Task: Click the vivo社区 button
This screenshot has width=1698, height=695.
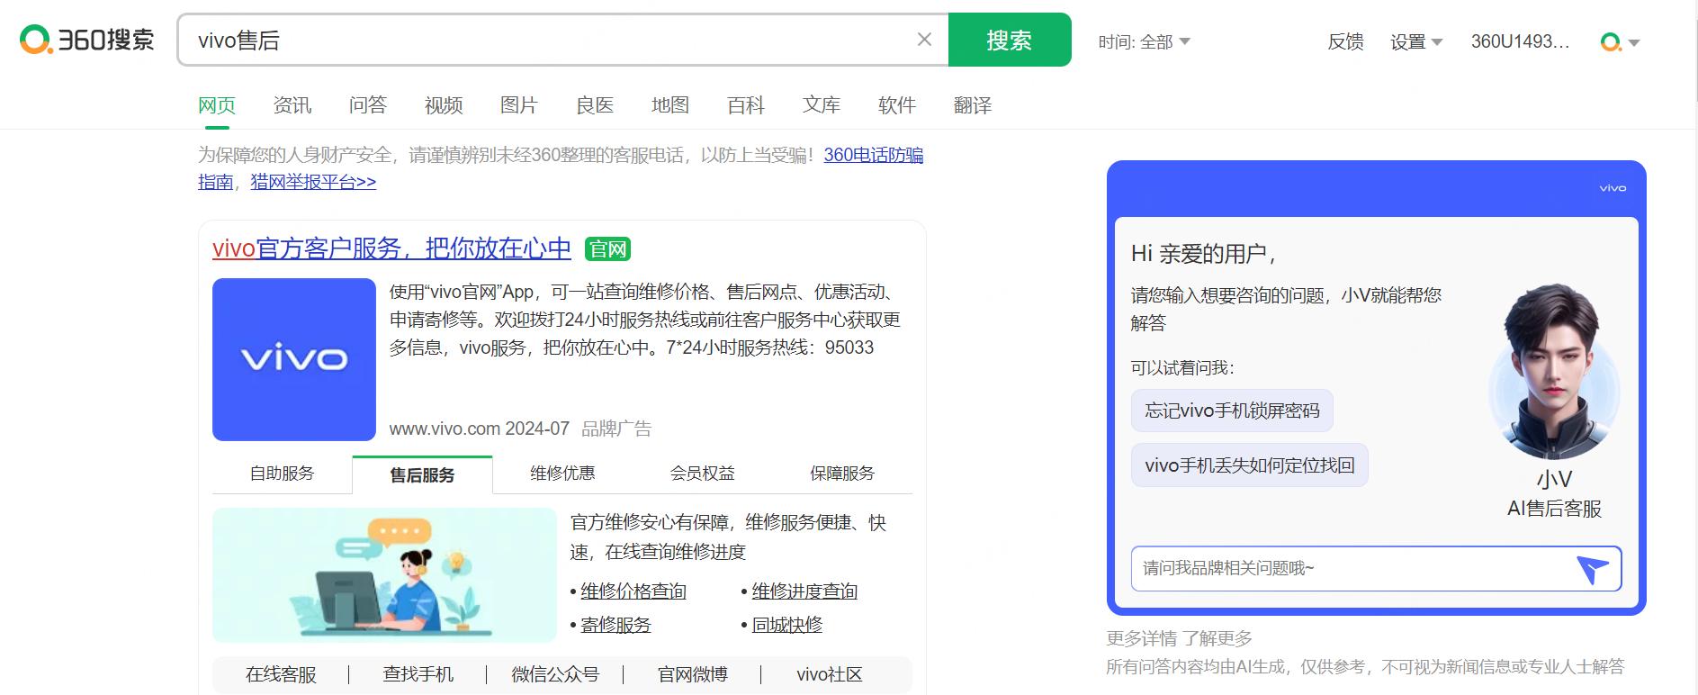Action: tap(830, 674)
